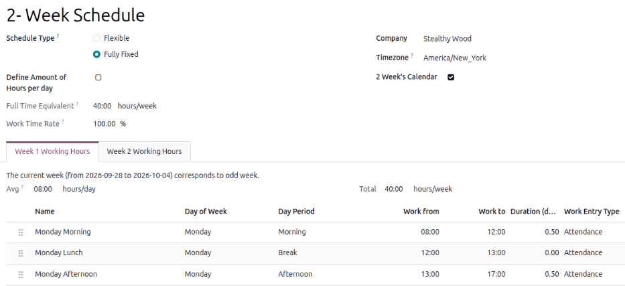
Task: Switch to Week 2 Working Hours tab
Action: (144, 152)
